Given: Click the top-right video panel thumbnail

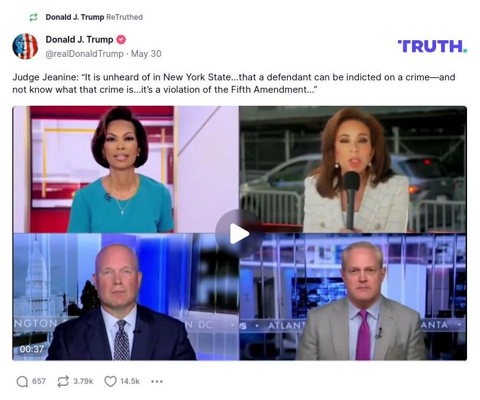Looking at the screenshot, I should (353, 169).
